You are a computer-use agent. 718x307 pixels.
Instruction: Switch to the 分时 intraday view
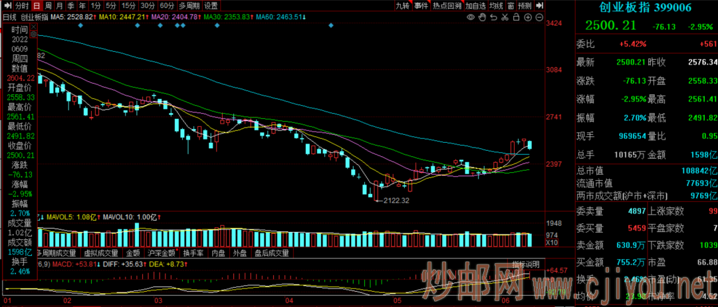click(x=21, y=6)
